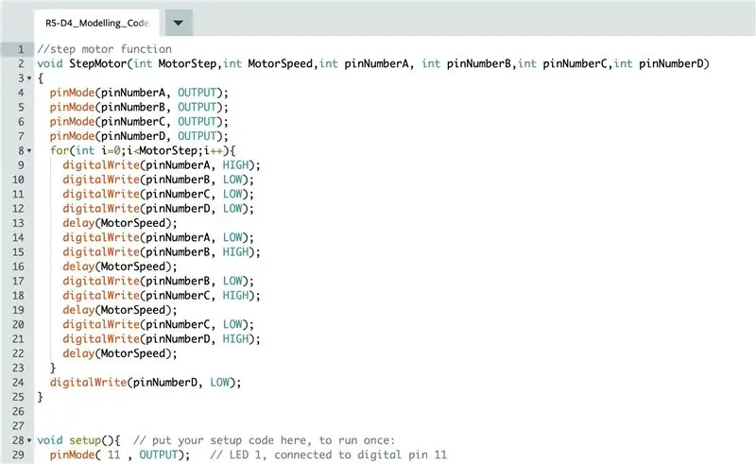Viewport: 756px width, 464px height.
Task: Click the 'for(int i=0;i<MotorStep;i++){' line
Action: pyautogui.click(x=143, y=150)
